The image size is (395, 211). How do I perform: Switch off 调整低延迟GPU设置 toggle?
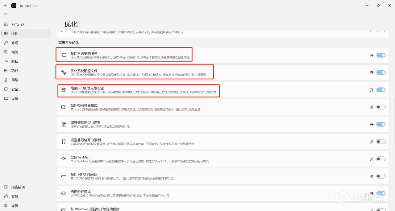pyautogui.click(x=381, y=124)
